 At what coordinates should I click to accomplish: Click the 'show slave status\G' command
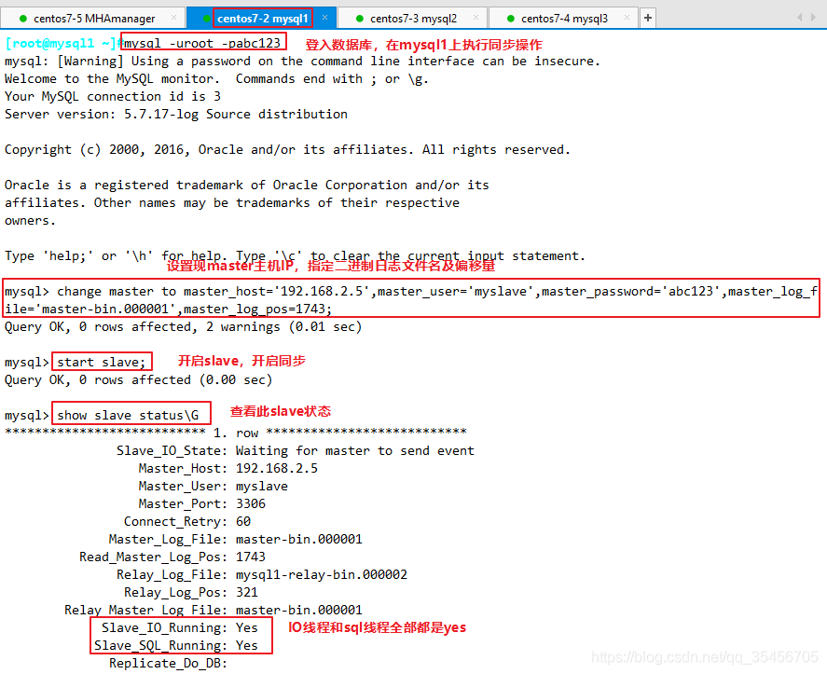pos(128,415)
